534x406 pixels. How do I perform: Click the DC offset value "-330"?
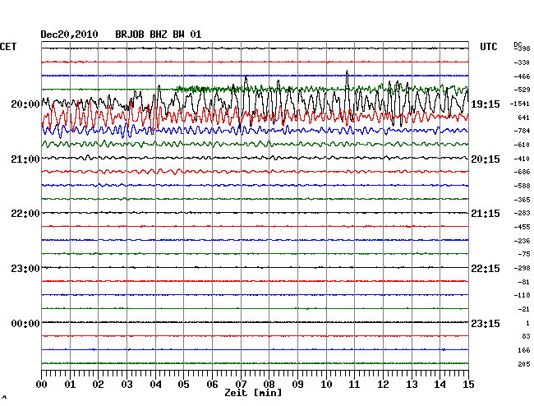522,62
